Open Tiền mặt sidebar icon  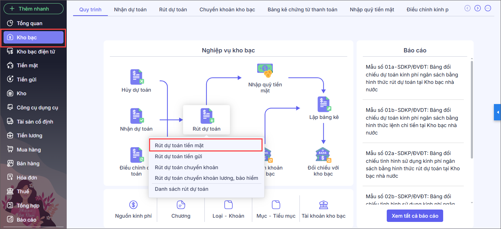[11, 65]
